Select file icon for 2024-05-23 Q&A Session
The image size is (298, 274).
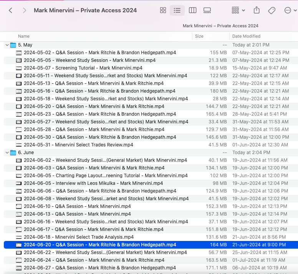[x=18, y=114]
